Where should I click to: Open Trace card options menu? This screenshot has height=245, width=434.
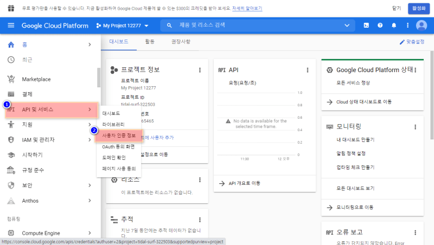pos(200,220)
